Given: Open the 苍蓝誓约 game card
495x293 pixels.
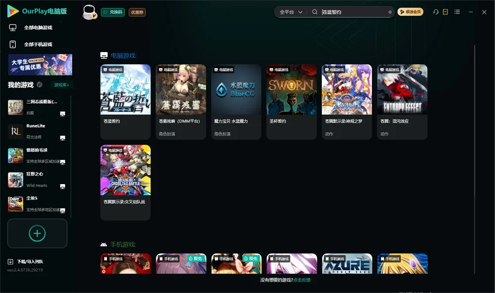Looking at the screenshot, I should click(125, 102).
